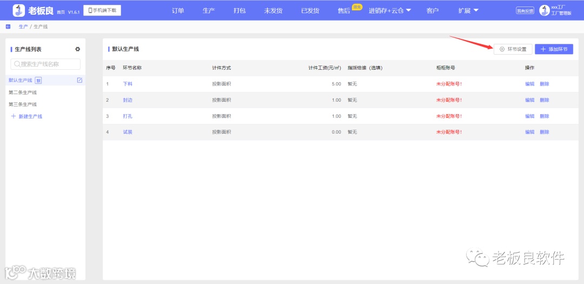Viewport: 584px width, 284px height.
Task: Click the 老板良 logo icon
Action: pyautogui.click(x=19, y=10)
